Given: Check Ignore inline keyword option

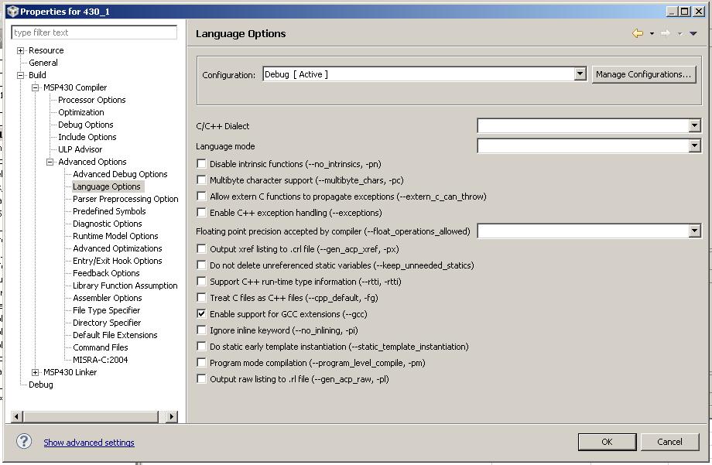Looking at the screenshot, I should tap(201, 330).
